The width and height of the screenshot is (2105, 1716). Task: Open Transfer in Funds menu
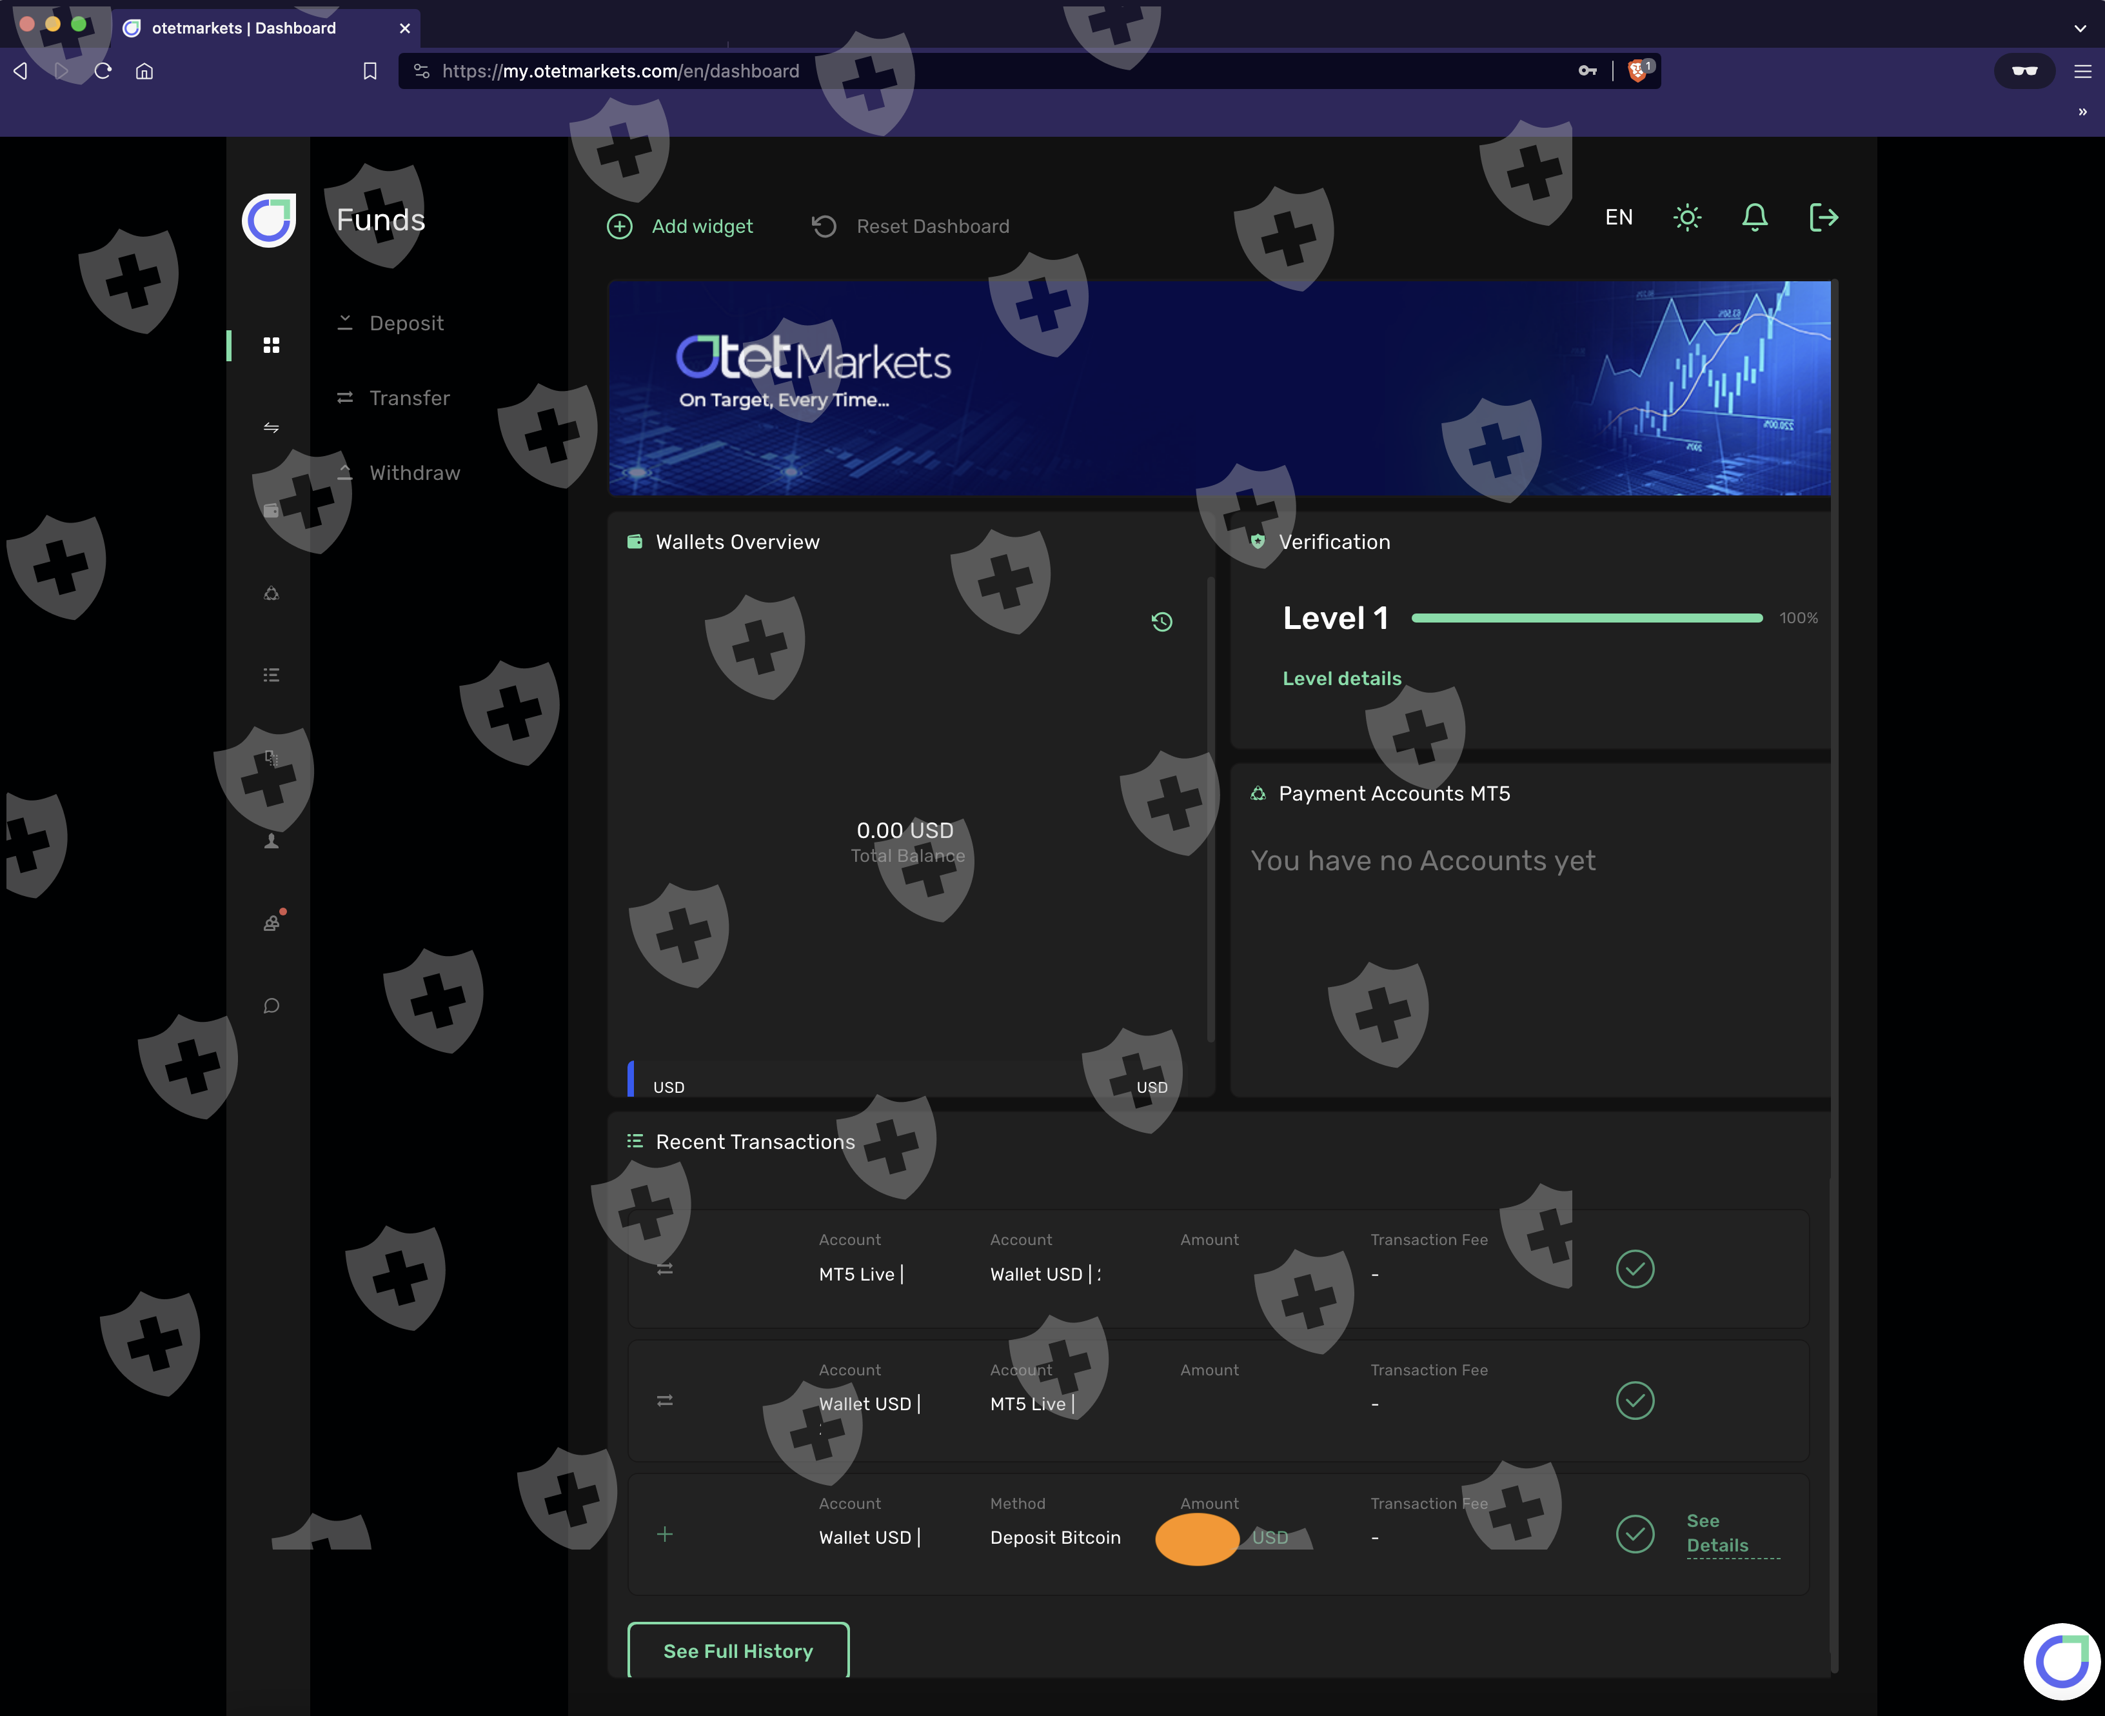[x=409, y=397]
